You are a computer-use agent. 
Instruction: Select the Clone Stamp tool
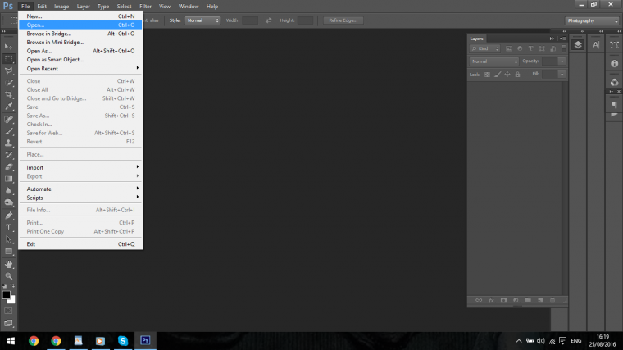click(8, 143)
